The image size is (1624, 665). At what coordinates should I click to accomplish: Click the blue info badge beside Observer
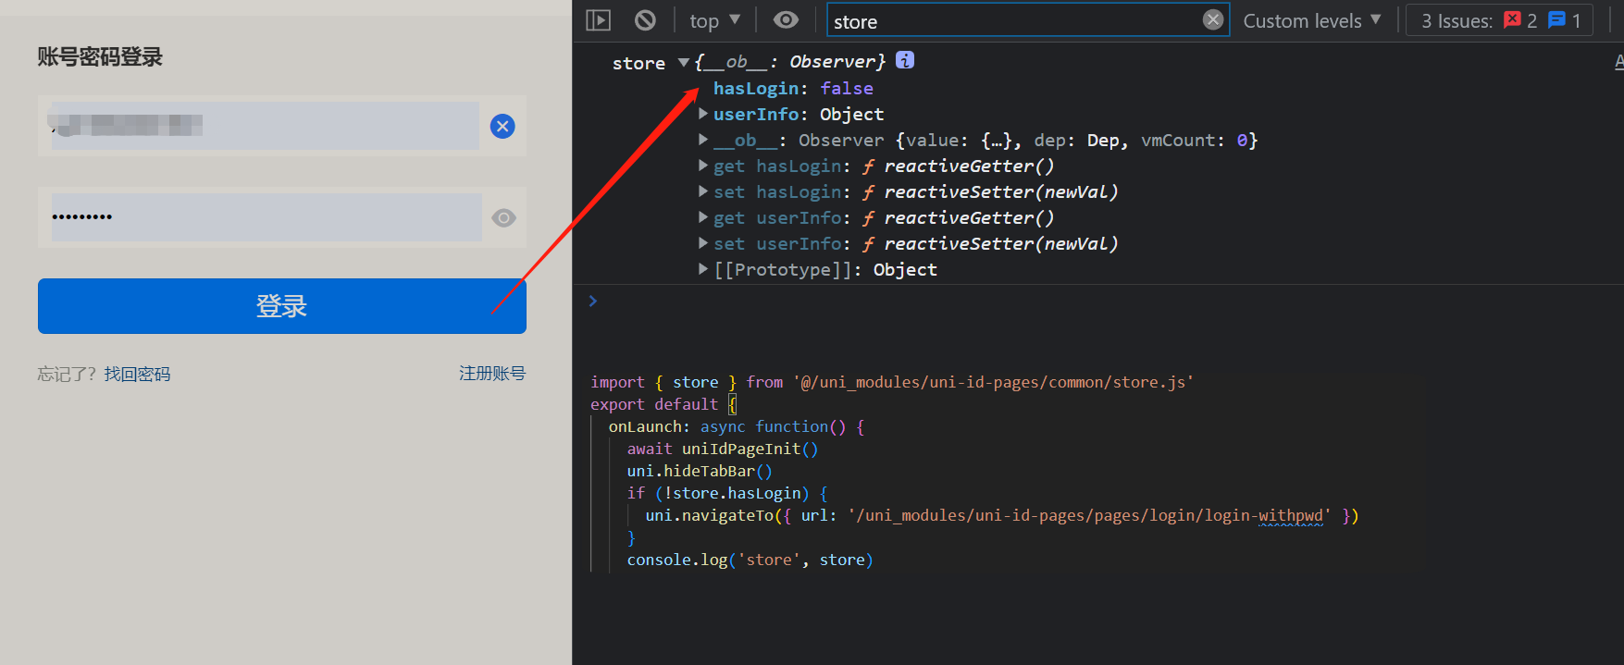pyautogui.click(x=905, y=60)
